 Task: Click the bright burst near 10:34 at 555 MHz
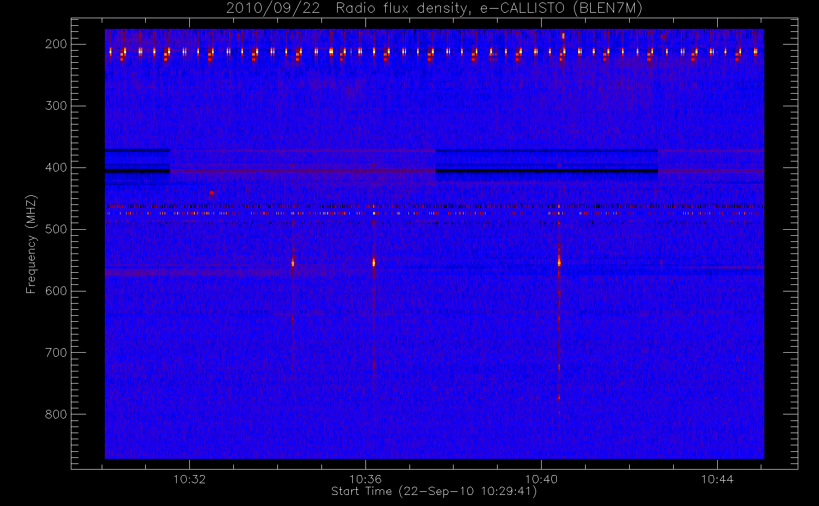click(293, 262)
